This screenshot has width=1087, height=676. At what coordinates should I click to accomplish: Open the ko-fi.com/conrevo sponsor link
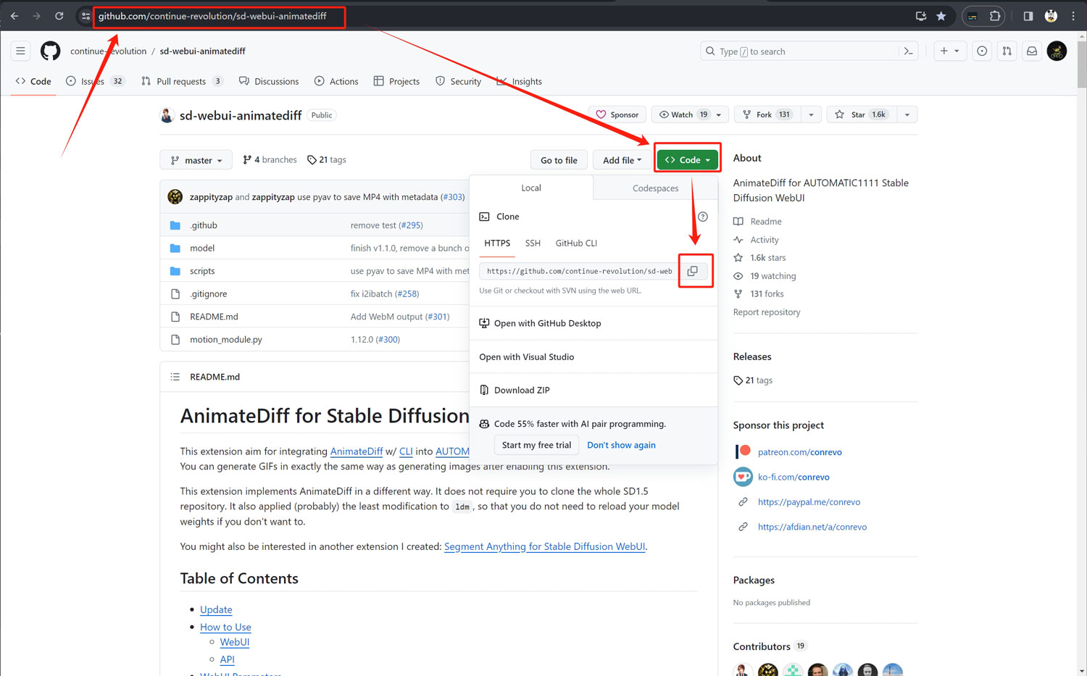click(x=794, y=477)
